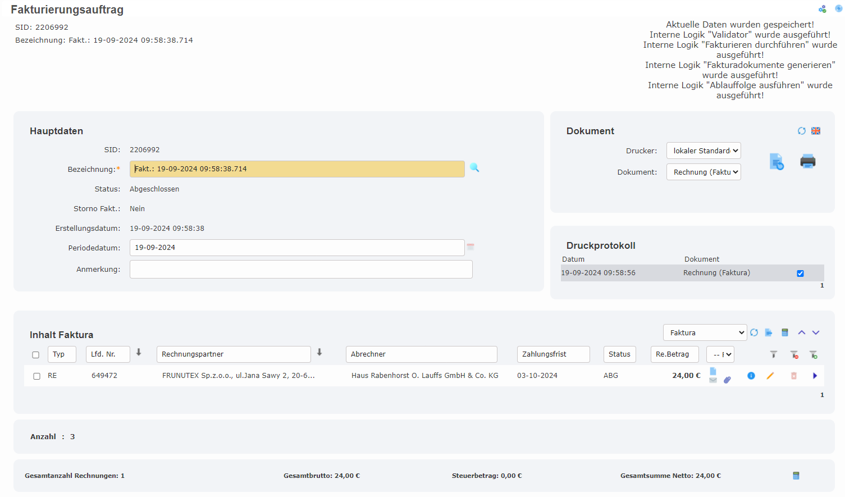Click the blue play arrow in invoice row
Screen dimensions: 845x497
point(815,376)
